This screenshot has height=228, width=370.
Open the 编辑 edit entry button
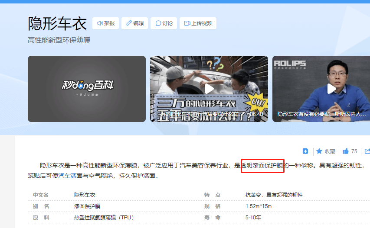click(134, 23)
